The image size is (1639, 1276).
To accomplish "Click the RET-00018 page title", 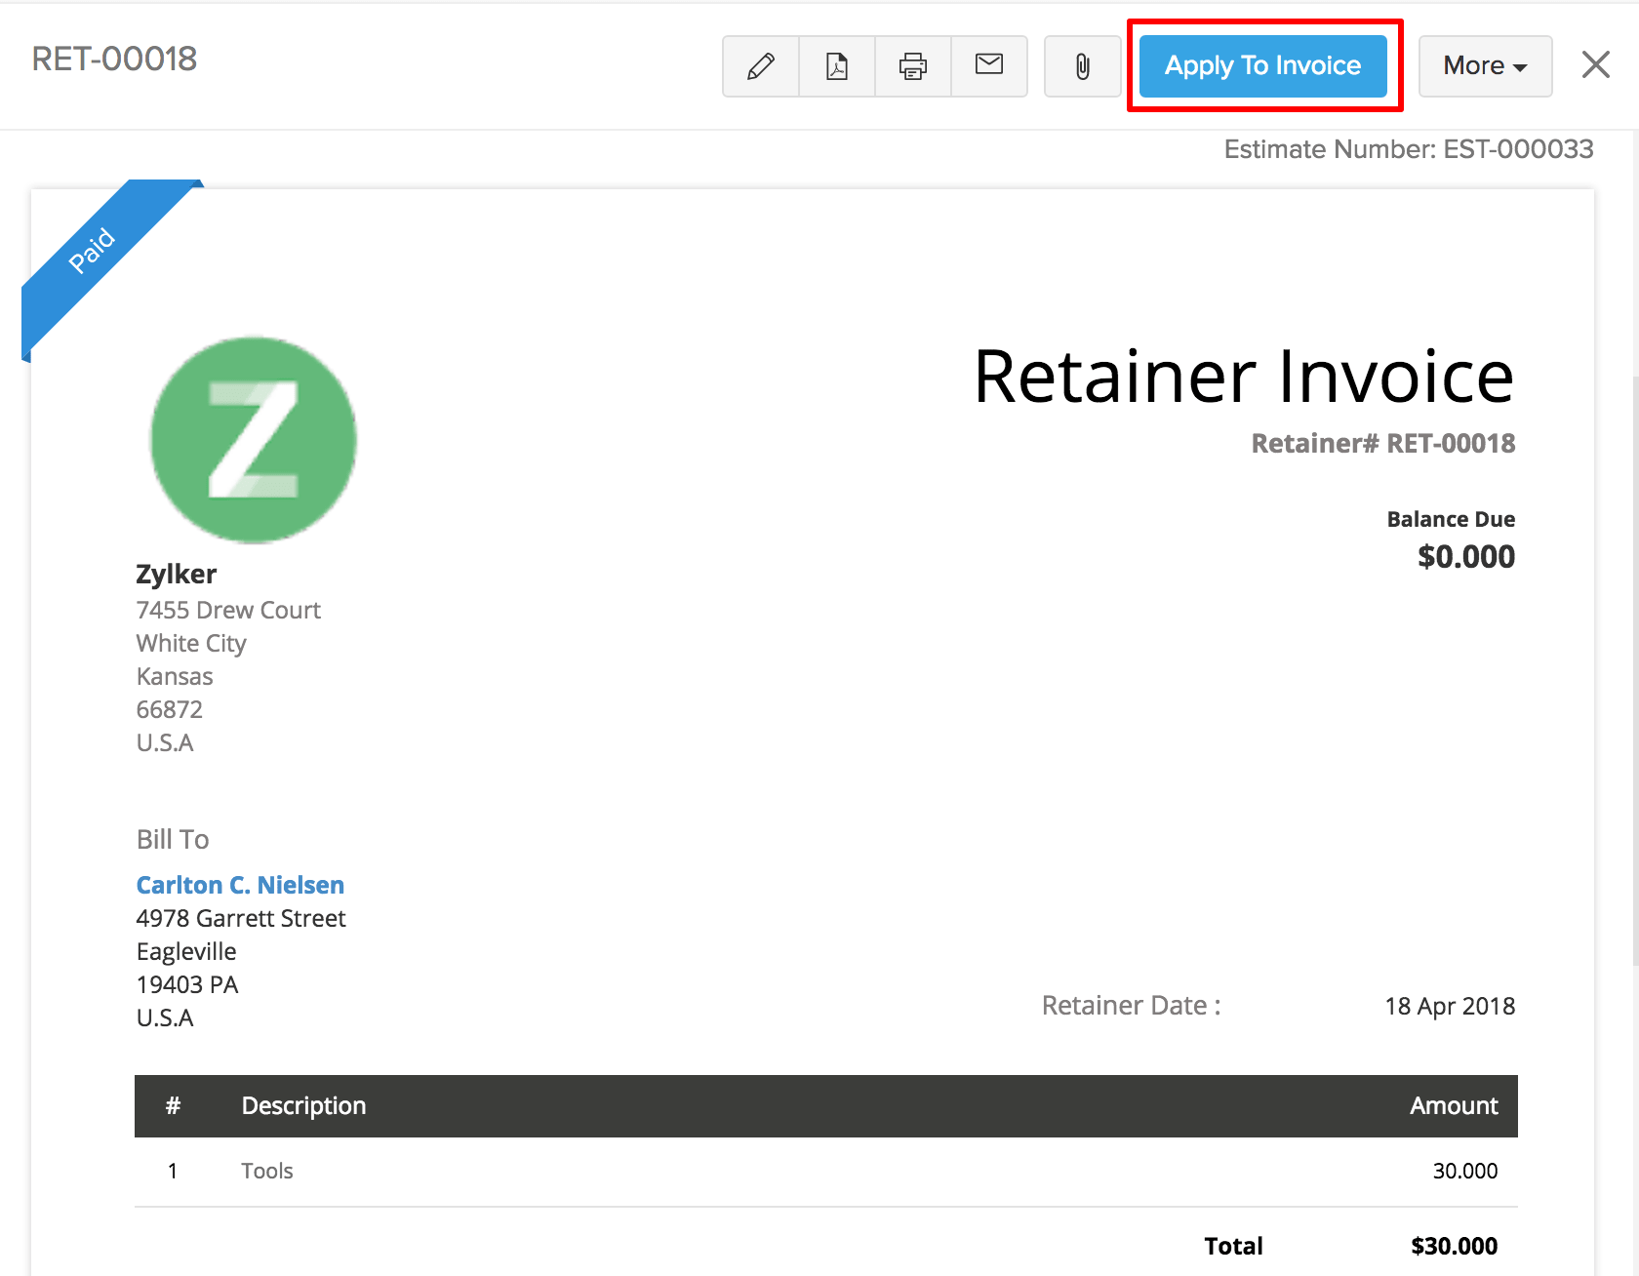I will point(114,60).
